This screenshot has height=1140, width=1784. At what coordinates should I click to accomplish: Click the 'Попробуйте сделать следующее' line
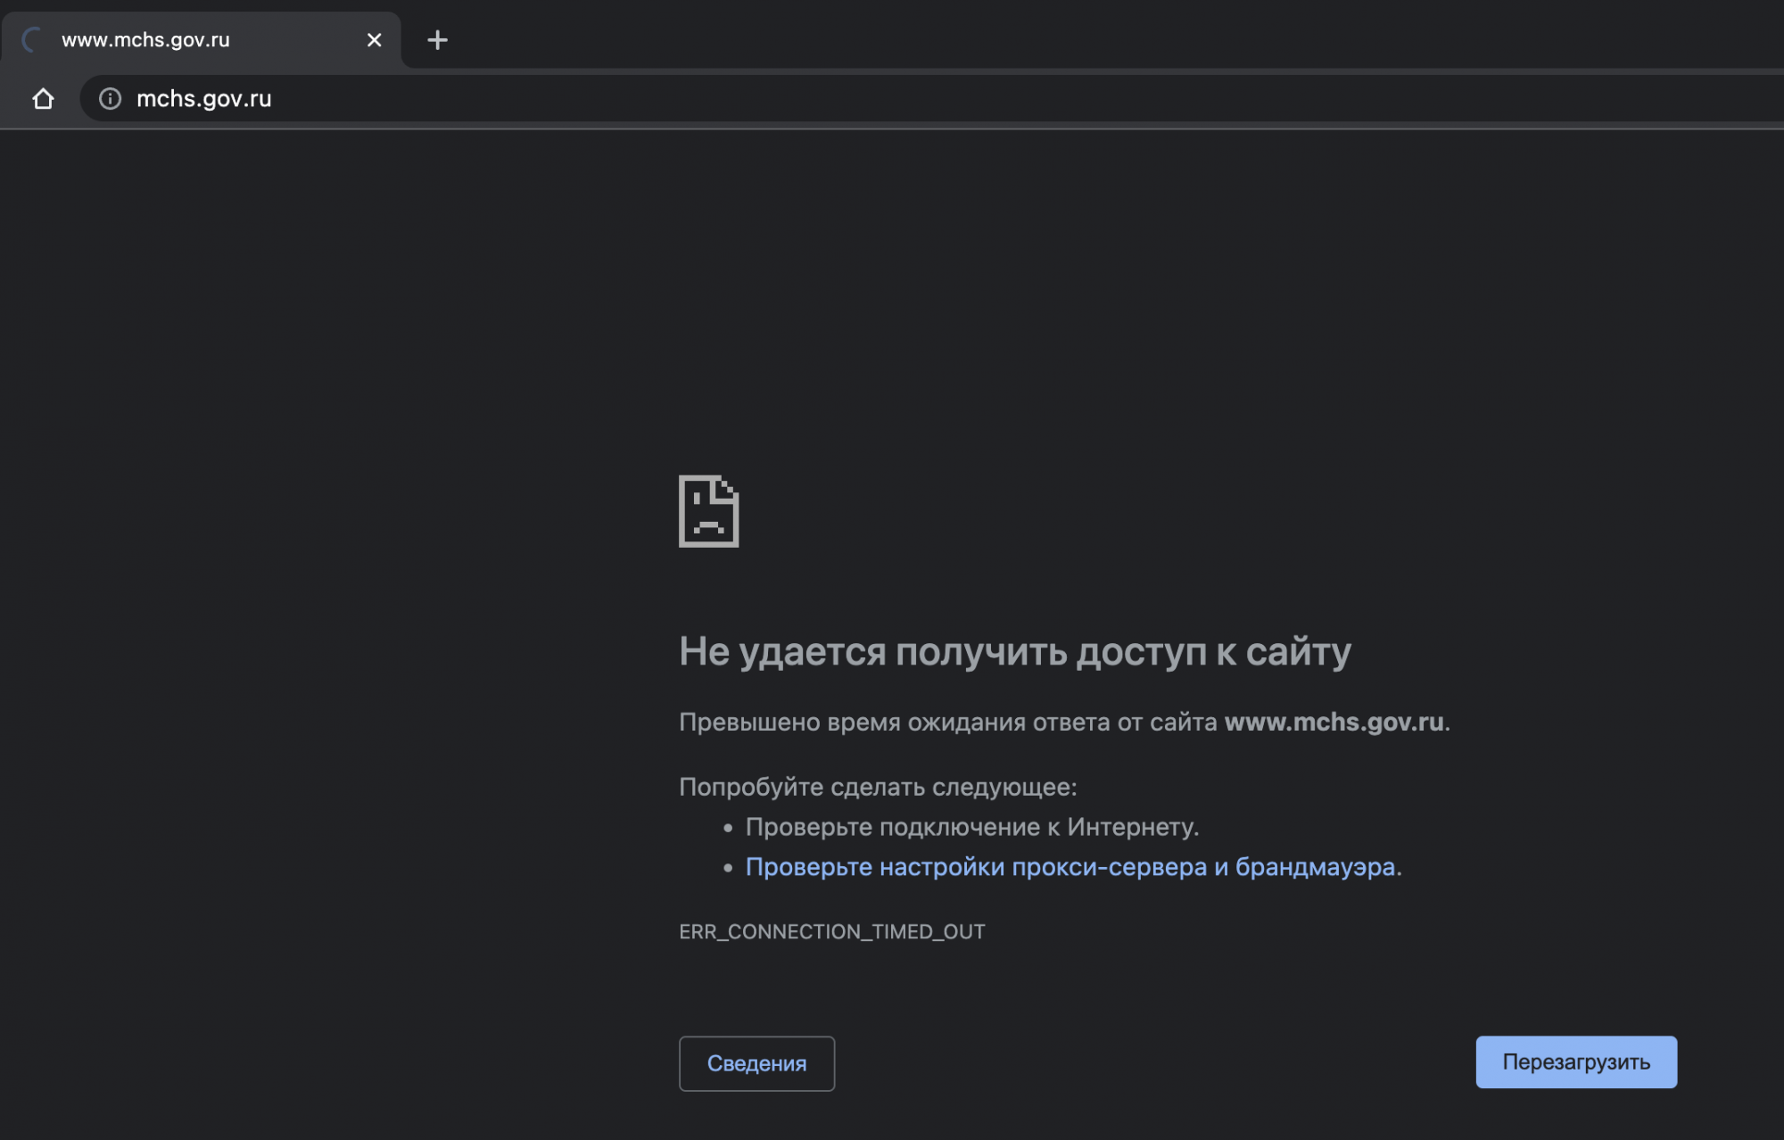878,787
